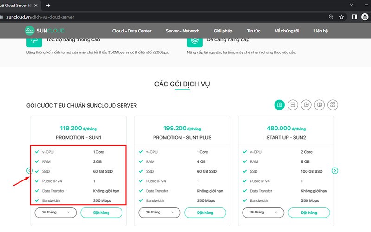The width and height of the screenshot is (371, 232).
Task: Click the 100 GB SSD value
Action: point(311,171)
